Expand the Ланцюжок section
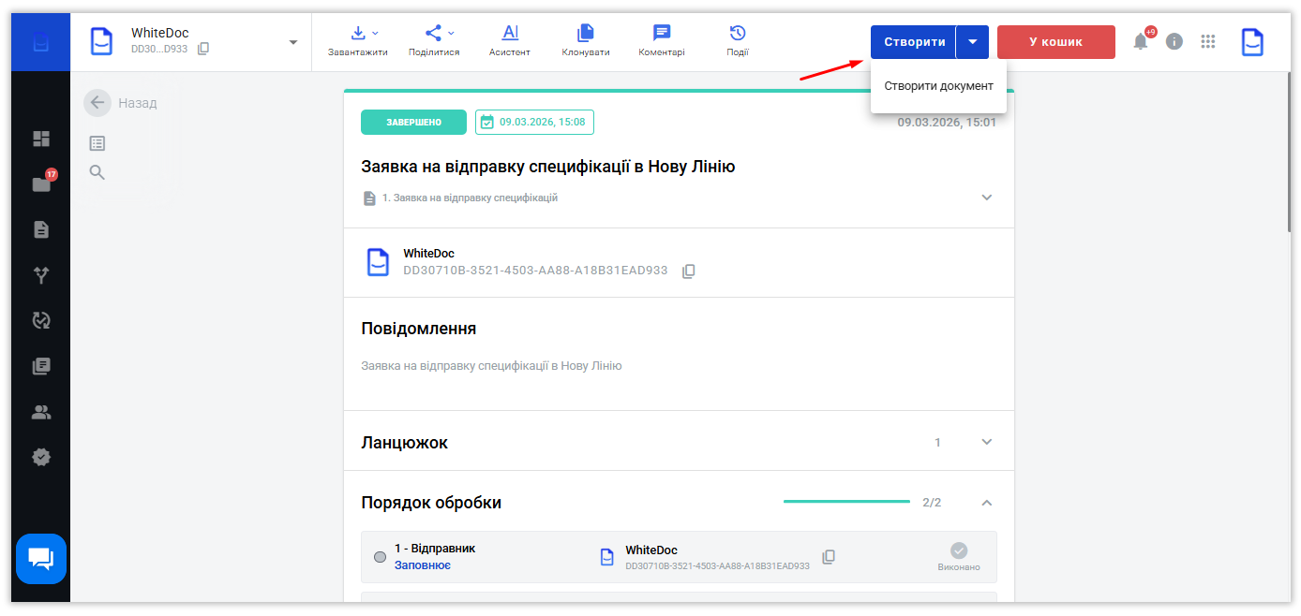1301x616 pixels. [986, 442]
